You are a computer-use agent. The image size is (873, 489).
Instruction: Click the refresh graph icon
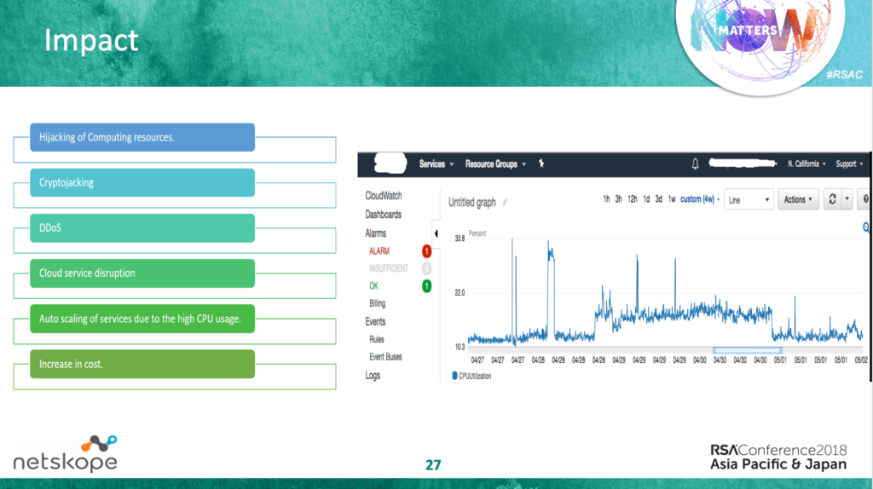(832, 199)
